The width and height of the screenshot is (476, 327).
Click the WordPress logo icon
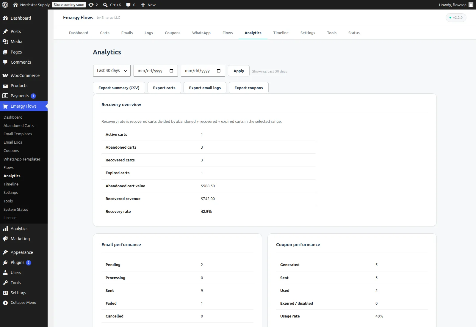5,5
